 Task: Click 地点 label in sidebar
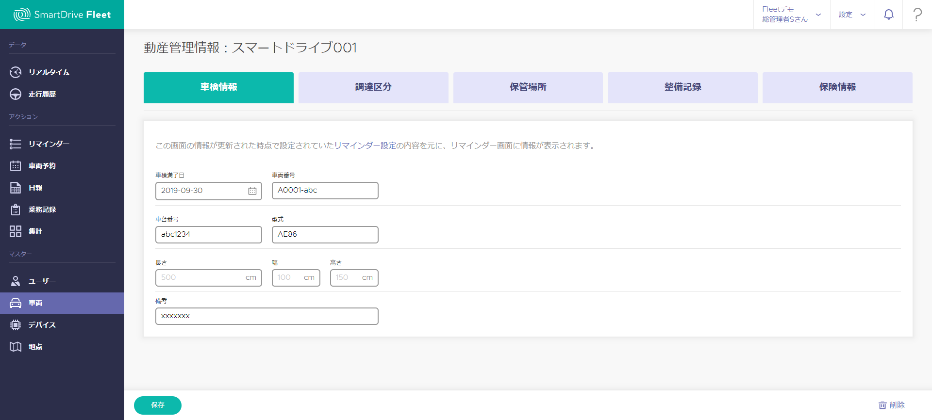35,347
